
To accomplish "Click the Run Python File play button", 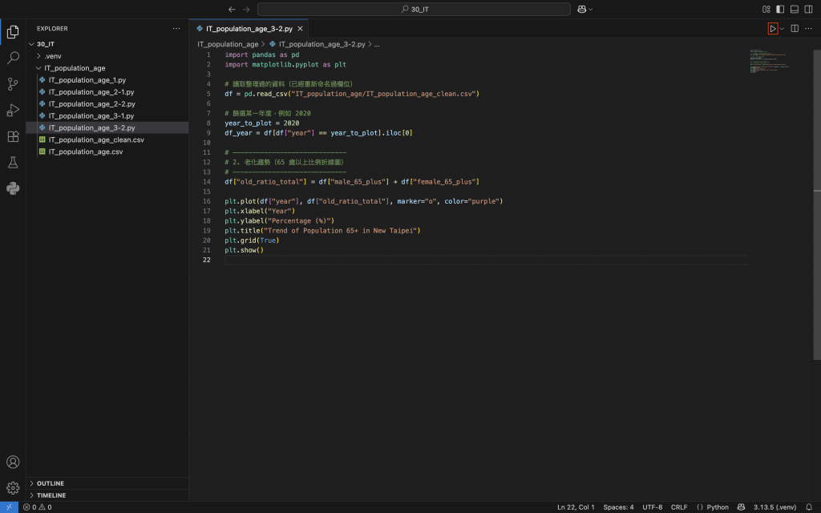I will (772, 29).
